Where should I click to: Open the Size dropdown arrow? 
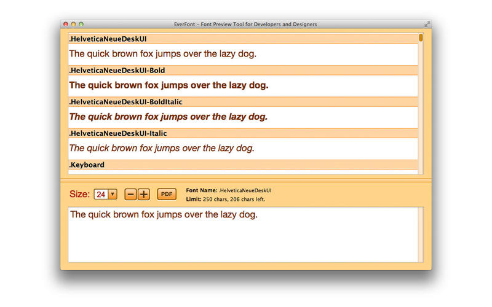[x=113, y=194]
